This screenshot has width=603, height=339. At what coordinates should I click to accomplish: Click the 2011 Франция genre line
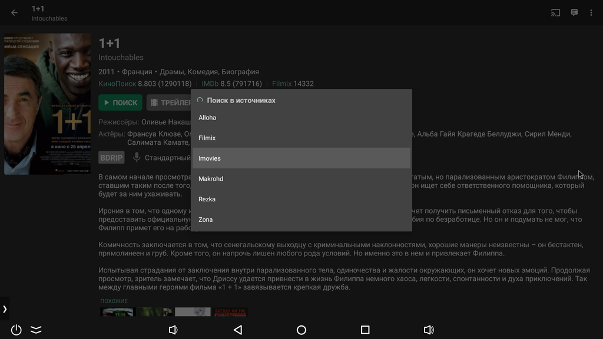point(178,72)
